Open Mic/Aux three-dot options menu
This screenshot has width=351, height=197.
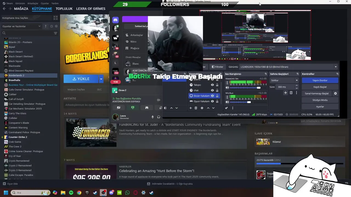pyautogui.click(x=227, y=97)
